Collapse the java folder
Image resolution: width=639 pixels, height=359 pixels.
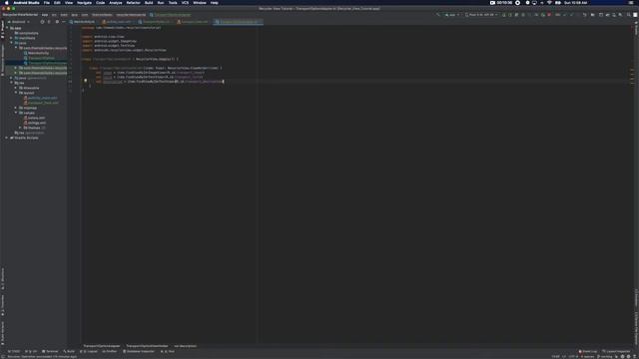(x=11, y=43)
